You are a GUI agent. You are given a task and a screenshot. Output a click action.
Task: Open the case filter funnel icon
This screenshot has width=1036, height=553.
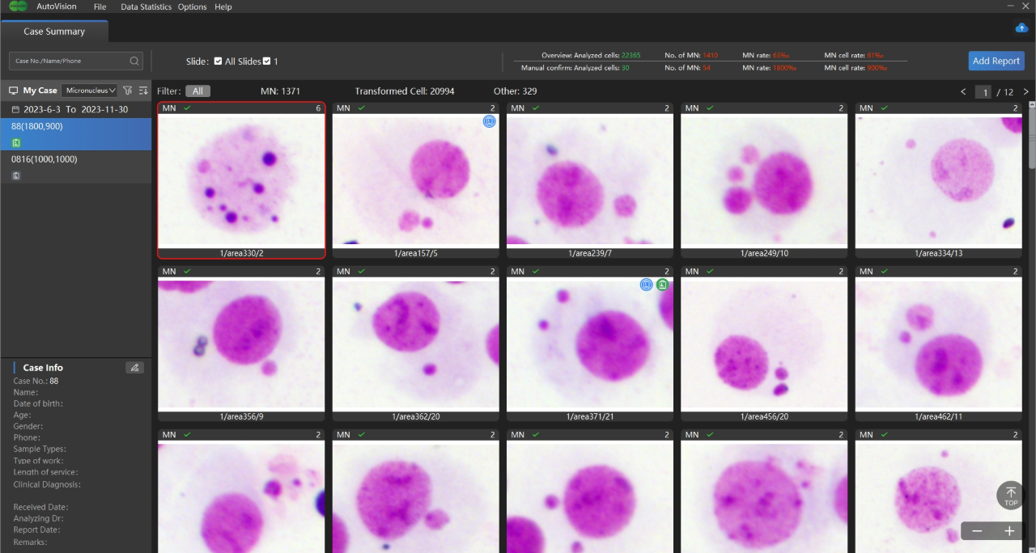tap(127, 91)
